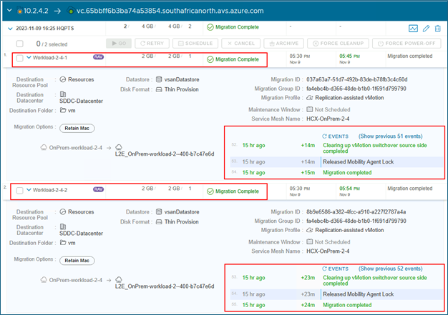The width and height of the screenshot is (448, 315).
Task: Open the migration group chart icon
Action: coord(413,29)
